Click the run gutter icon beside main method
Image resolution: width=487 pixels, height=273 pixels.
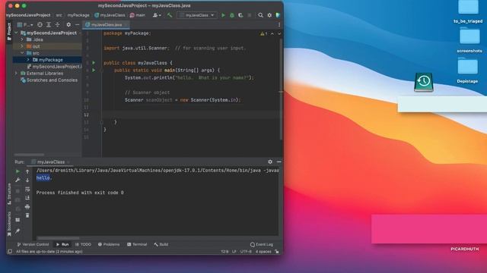94,71
